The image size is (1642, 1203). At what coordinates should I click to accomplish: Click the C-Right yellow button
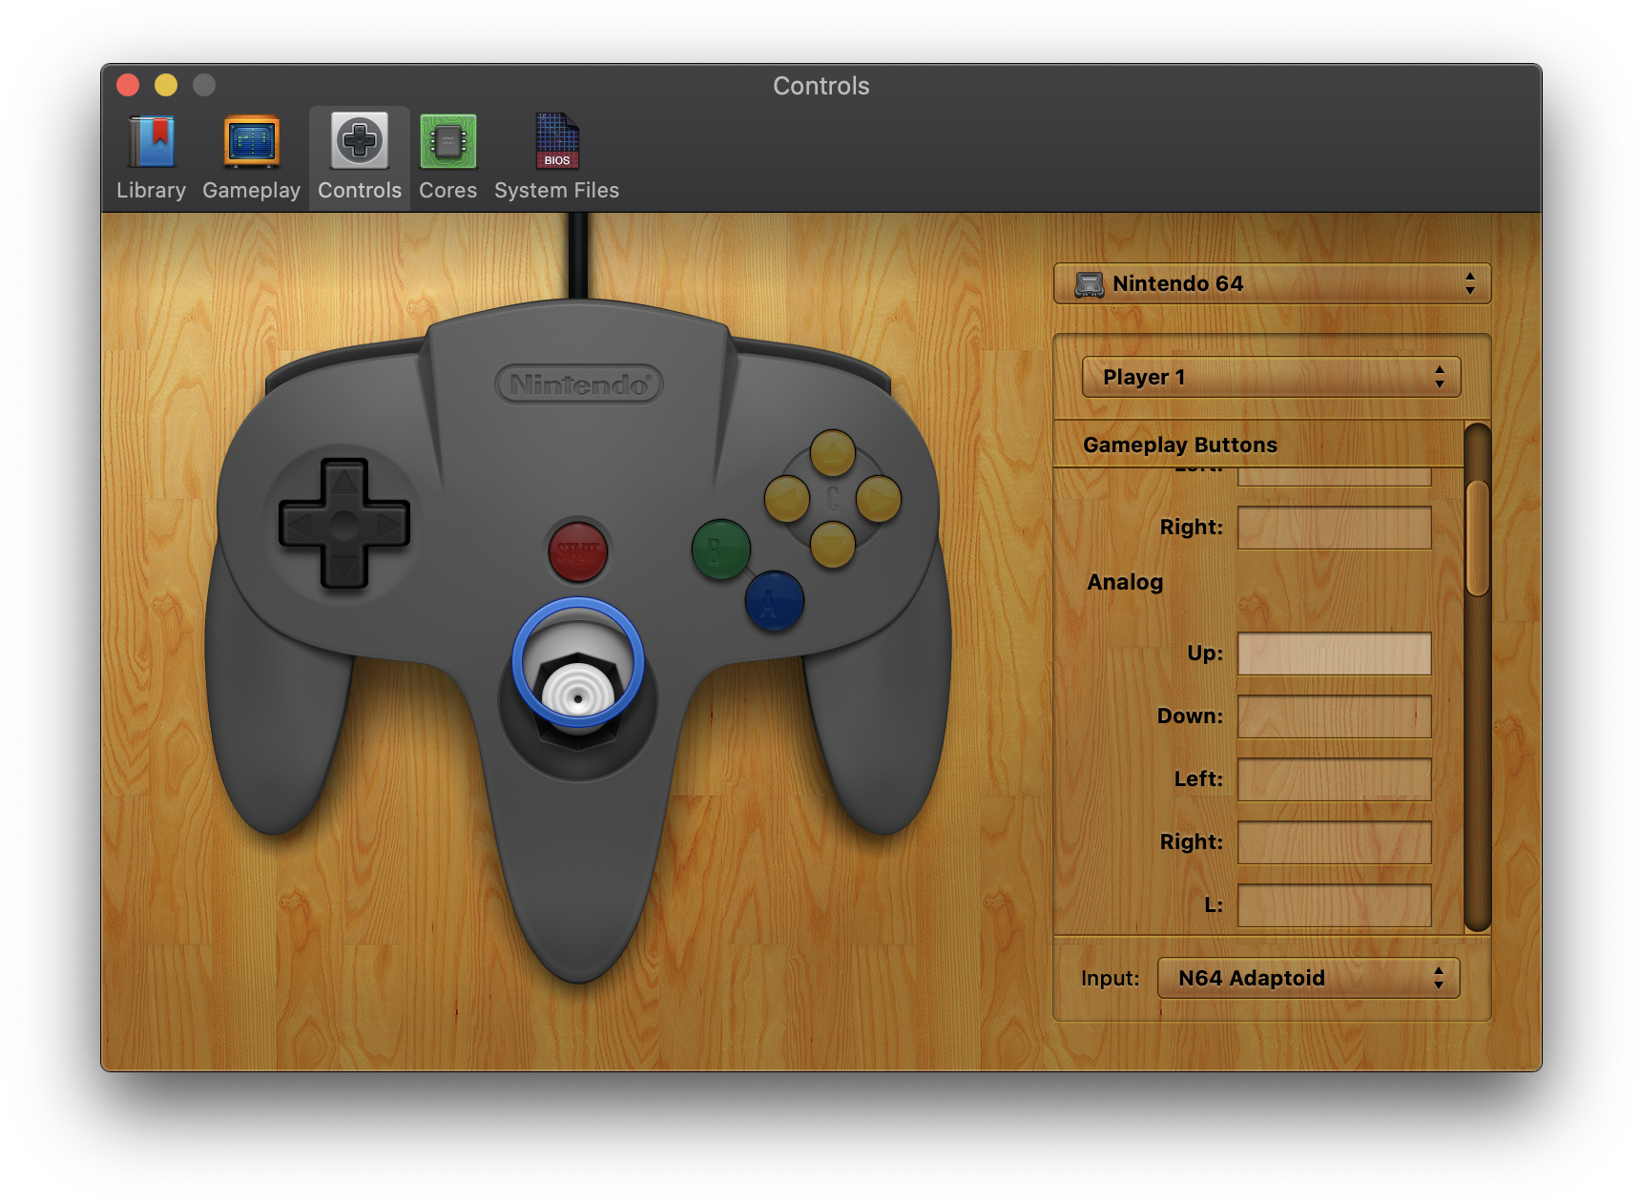[878, 499]
